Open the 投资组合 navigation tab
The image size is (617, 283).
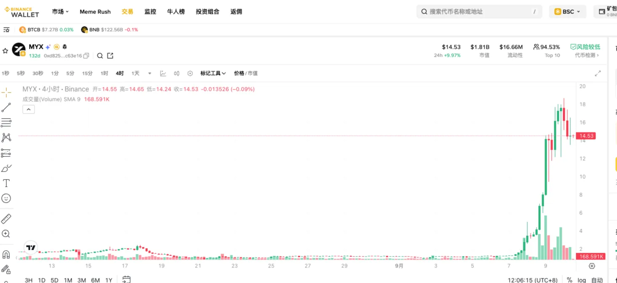[x=208, y=12]
